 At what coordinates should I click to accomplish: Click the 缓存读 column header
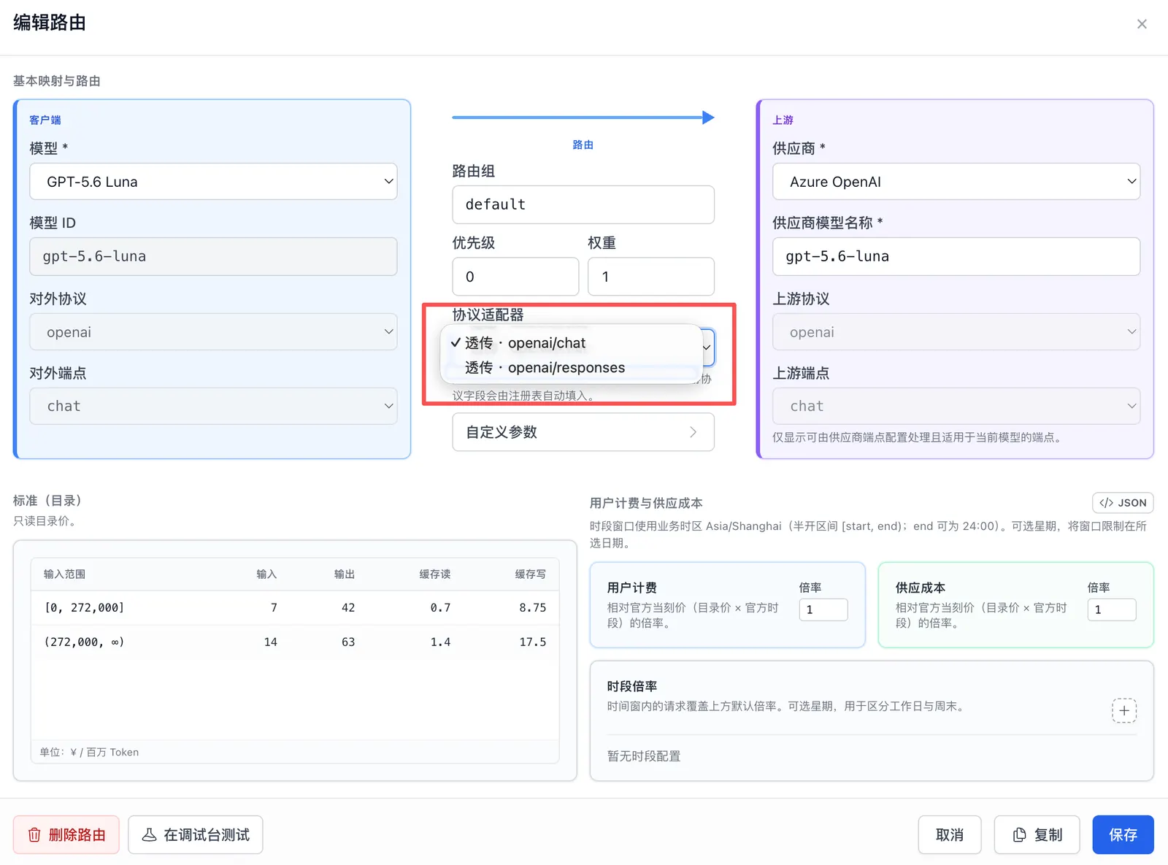435,574
